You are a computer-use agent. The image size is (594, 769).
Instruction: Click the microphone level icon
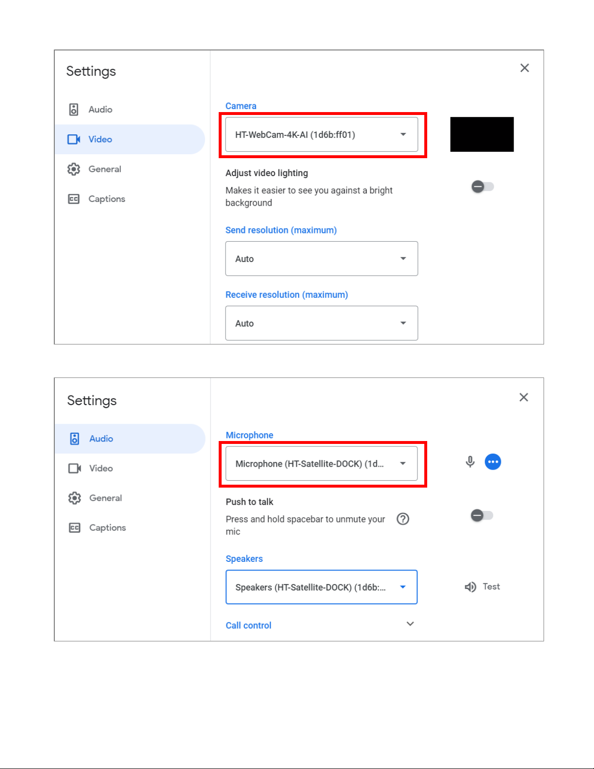470,462
